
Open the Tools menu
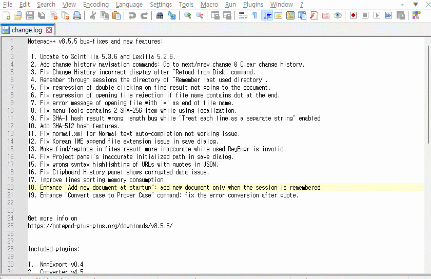[186, 5]
